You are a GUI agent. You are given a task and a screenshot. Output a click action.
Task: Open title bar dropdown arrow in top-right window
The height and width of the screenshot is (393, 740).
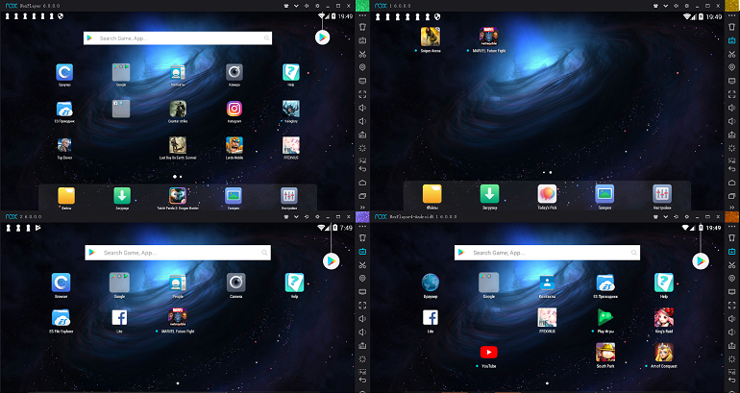click(666, 6)
